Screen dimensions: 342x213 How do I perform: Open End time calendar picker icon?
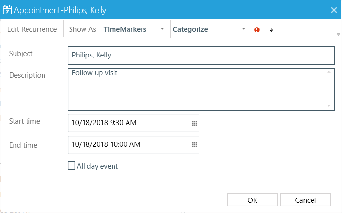(195, 145)
